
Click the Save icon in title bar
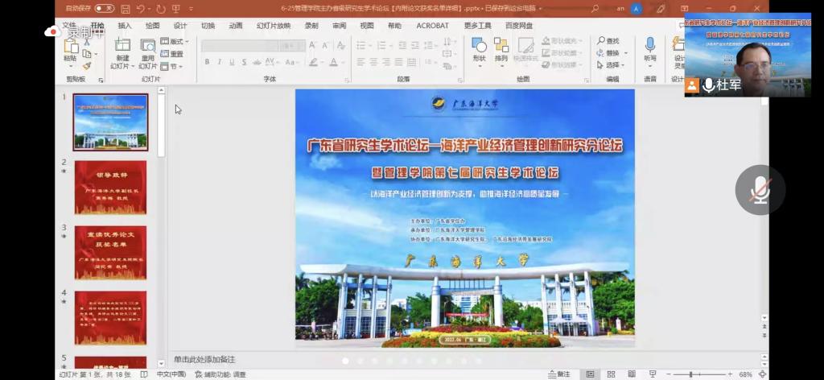[x=124, y=8]
